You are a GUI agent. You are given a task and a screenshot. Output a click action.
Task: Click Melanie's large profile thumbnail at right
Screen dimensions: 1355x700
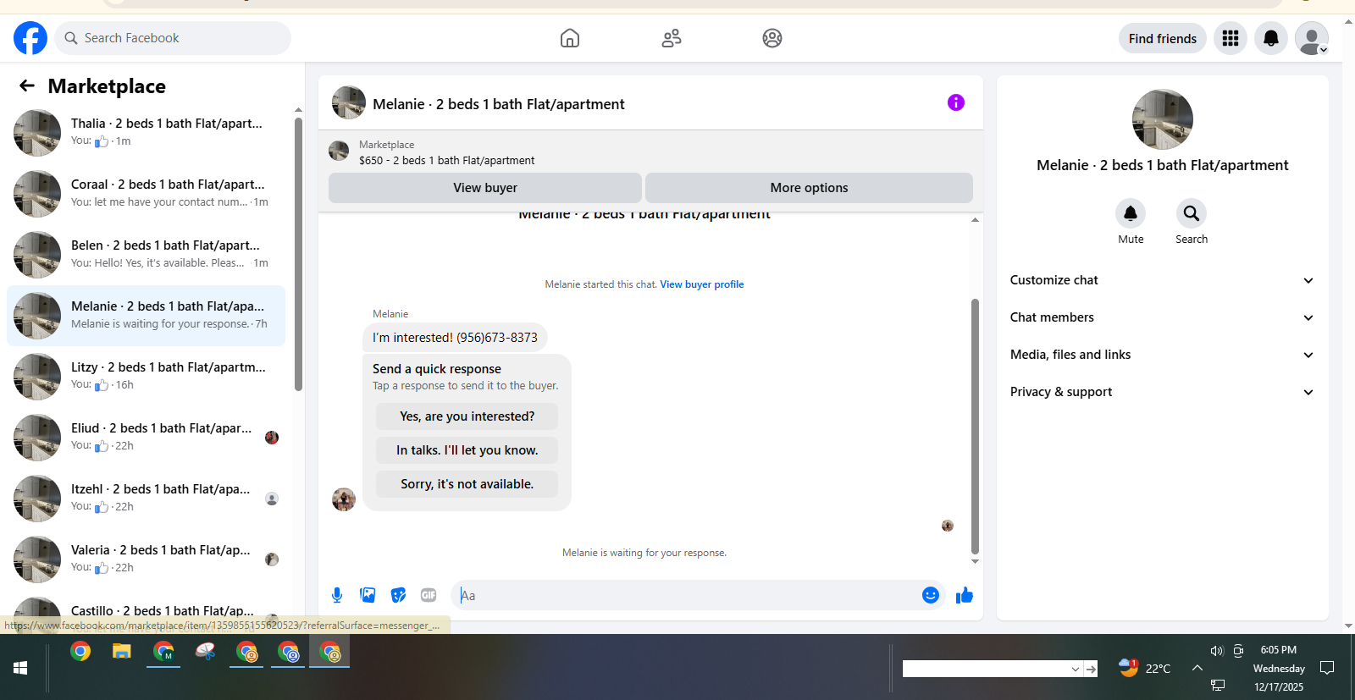1163,119
